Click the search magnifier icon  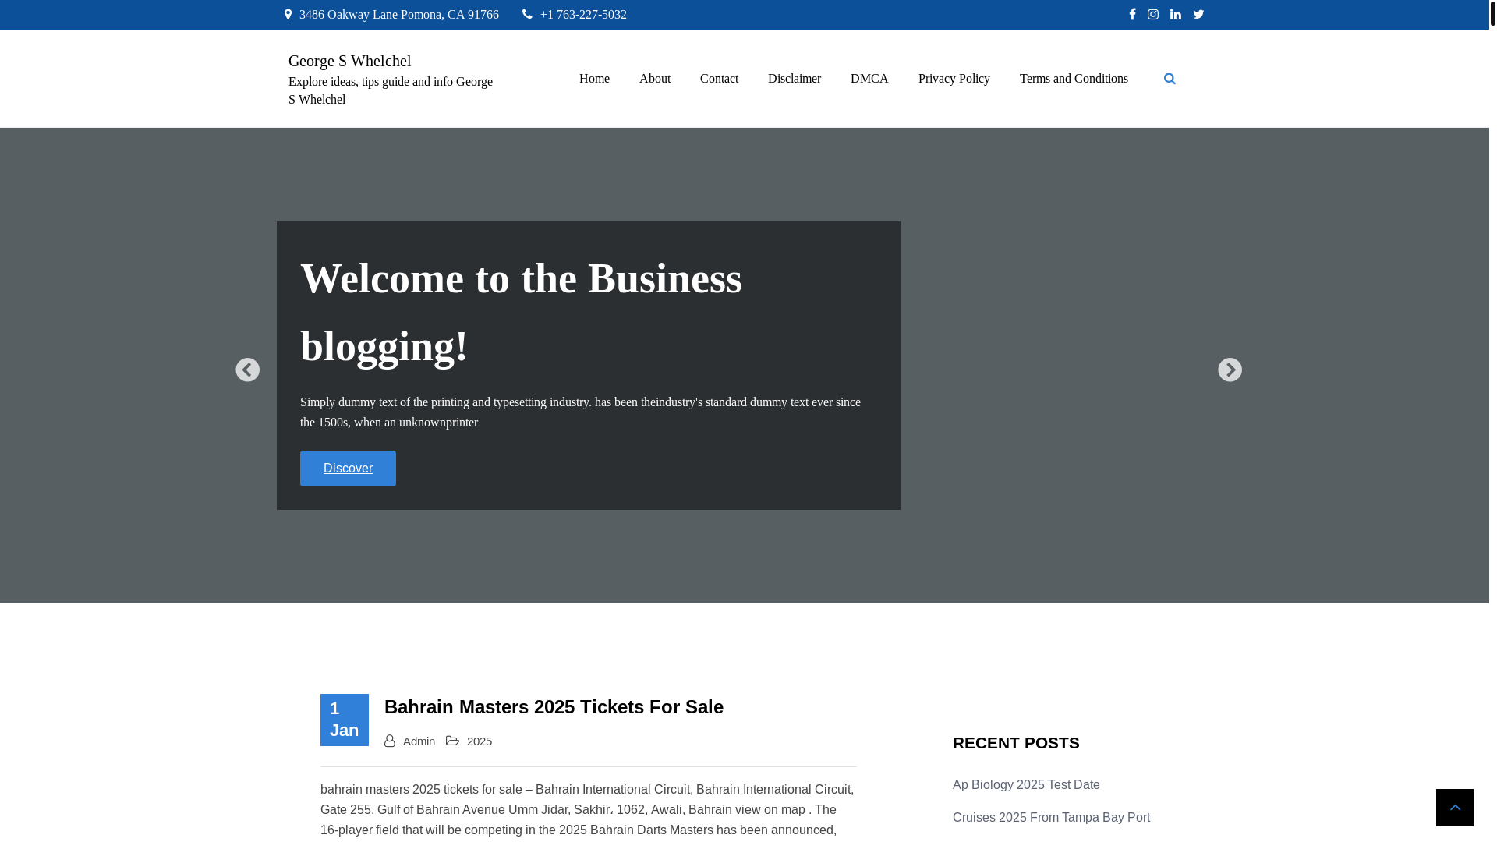point(1170,79)
